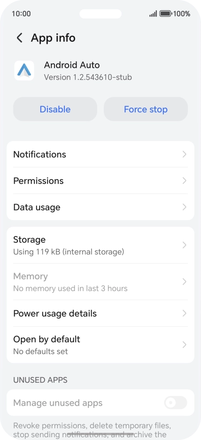Expand Storage row chevron
The image size is (201, 440).
click(x=184, y=245)
